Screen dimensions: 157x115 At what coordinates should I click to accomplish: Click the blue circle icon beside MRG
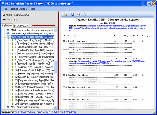click(x=8, y=30)
